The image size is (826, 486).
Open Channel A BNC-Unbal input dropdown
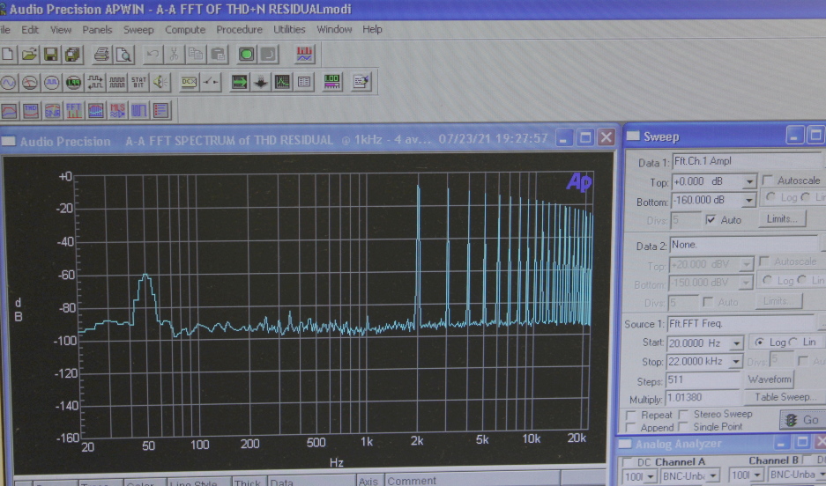point(714,476)
